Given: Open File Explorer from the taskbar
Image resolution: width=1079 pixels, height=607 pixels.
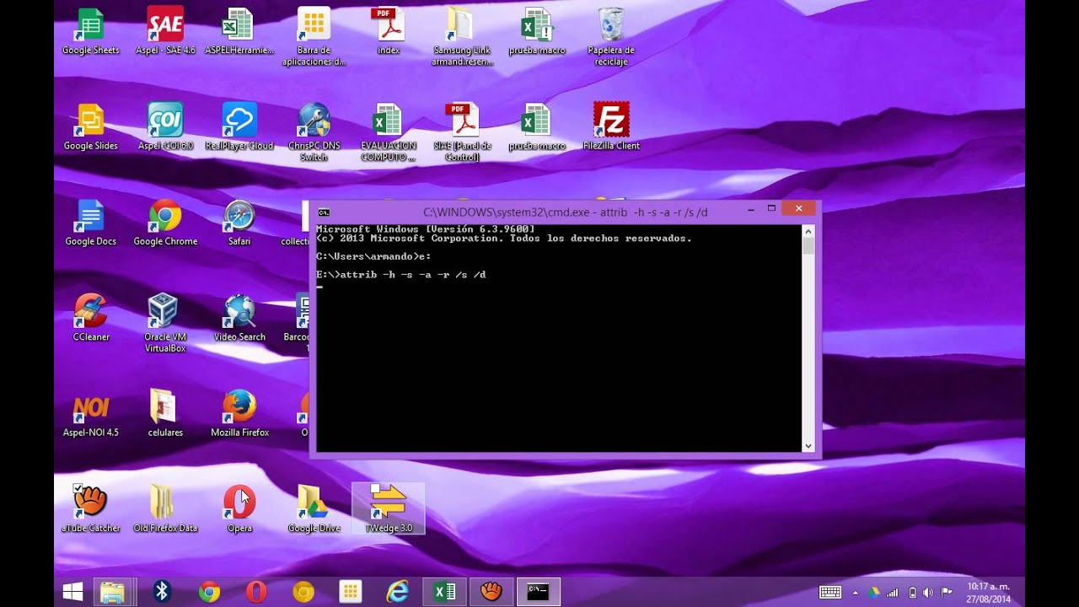Looking at the screenshot, I should 112,593.
